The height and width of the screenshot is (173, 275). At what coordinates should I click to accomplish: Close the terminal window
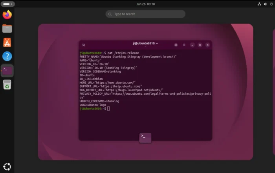(x=207, y=45)
